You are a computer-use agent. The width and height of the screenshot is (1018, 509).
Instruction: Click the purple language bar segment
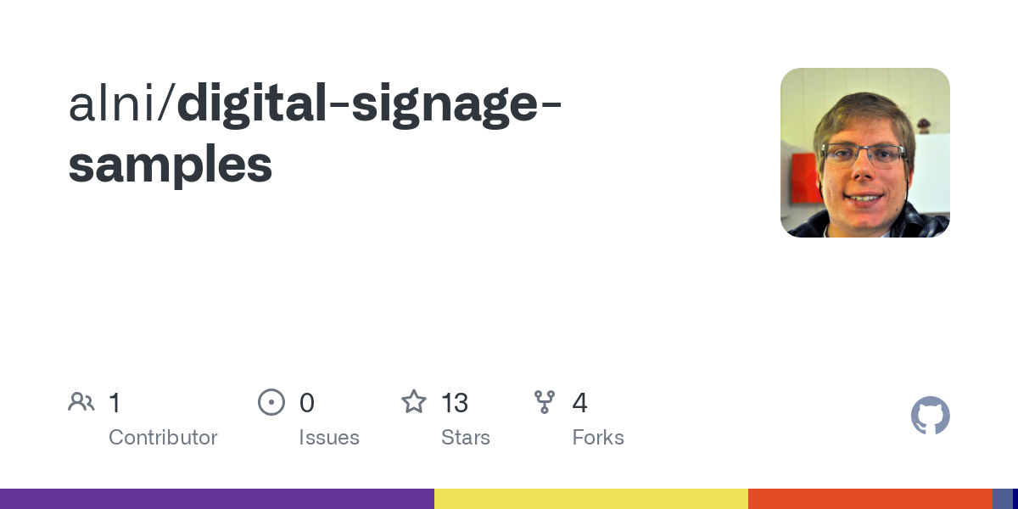coord(217,499)
